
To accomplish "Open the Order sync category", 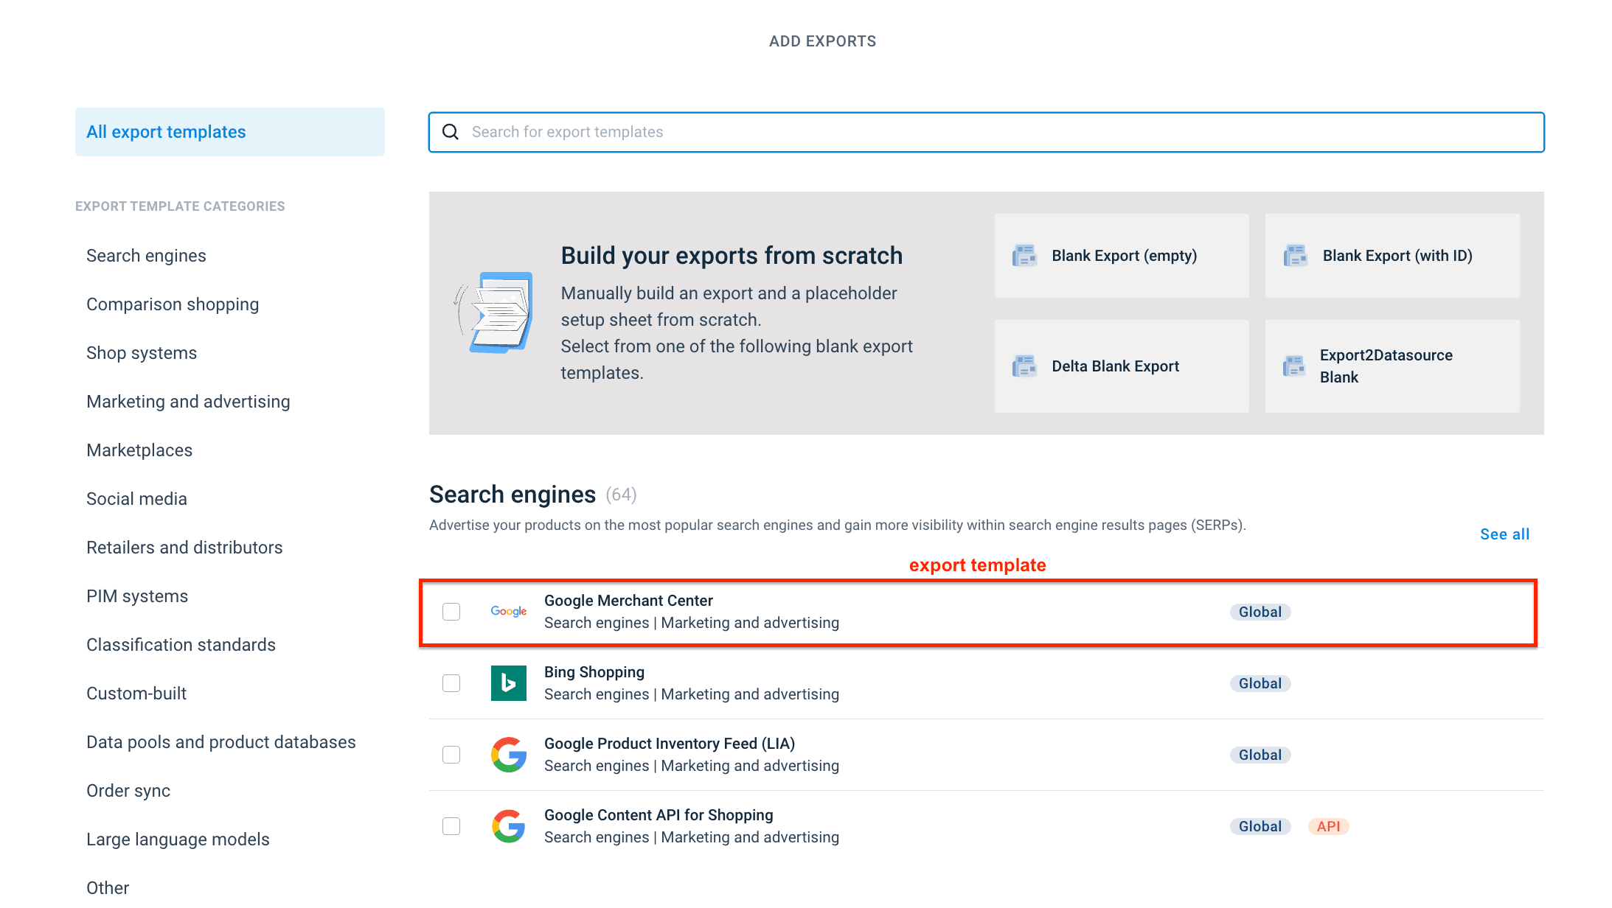I will [128, 791].
